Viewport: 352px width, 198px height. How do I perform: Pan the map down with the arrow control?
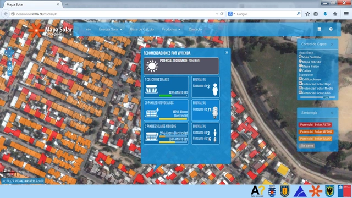pyautogui.click(x=9, y=56)
